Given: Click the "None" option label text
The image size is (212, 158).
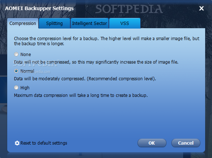Looking at the screenshot, I should (x=26, y=55).
